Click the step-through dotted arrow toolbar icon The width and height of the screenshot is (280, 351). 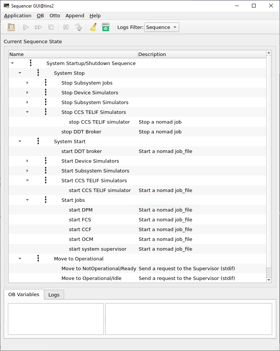point(78,27)
